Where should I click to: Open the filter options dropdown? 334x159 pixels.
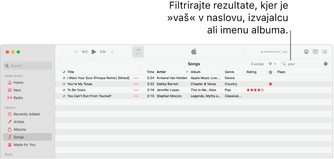(x=272, y=64)
